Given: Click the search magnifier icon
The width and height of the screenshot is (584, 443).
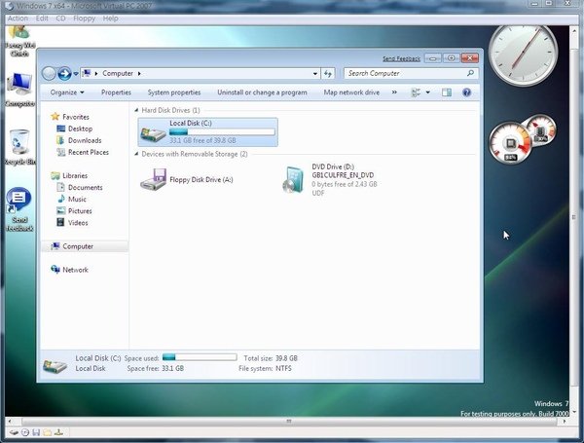Looking at the screenshot, I should tap(471, 73).
